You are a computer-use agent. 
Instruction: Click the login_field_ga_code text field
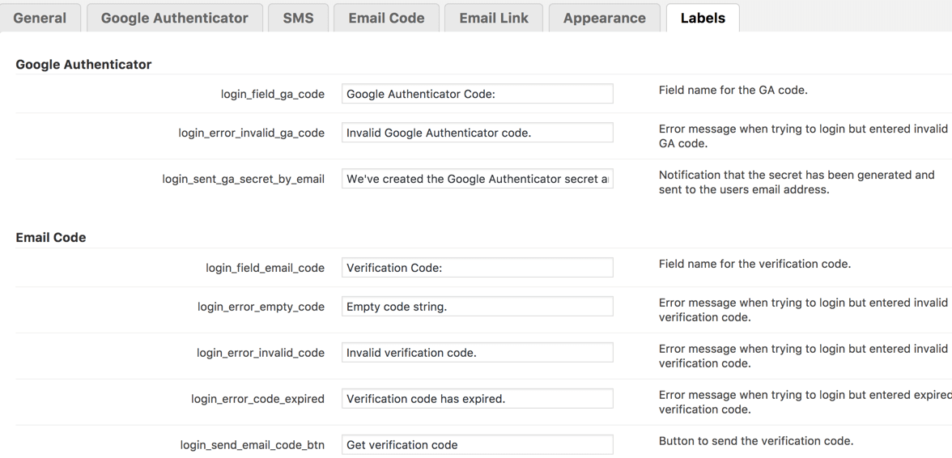[477, 94]
